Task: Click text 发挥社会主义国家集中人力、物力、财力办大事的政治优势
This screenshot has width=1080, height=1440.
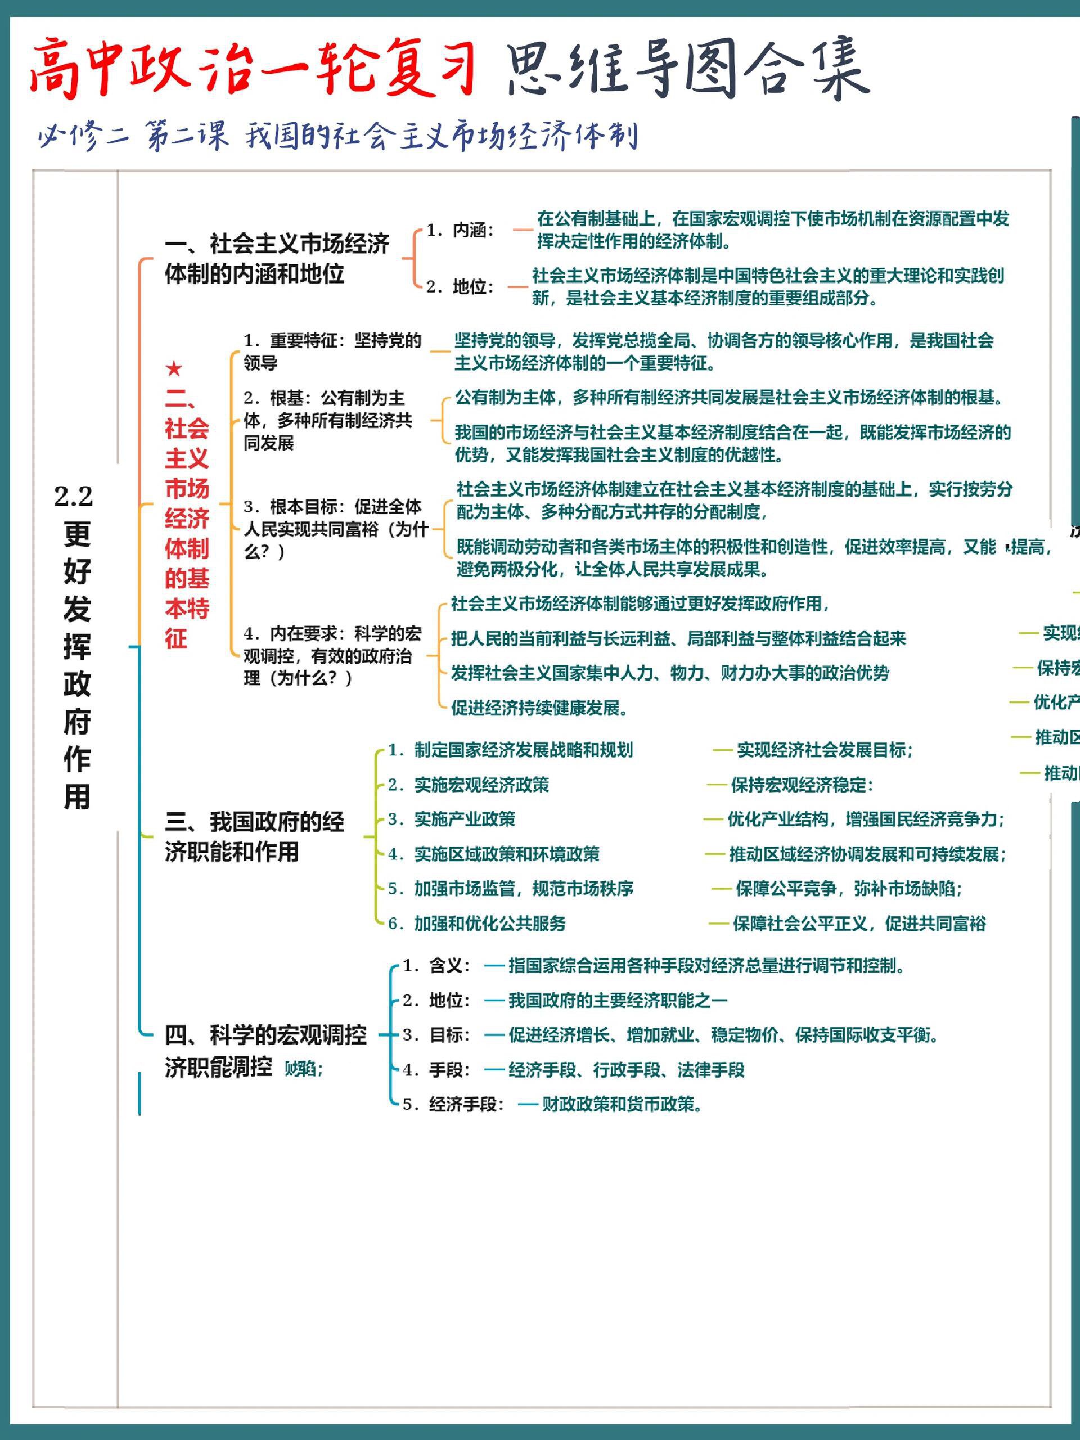Action: (x=670, y=673)
